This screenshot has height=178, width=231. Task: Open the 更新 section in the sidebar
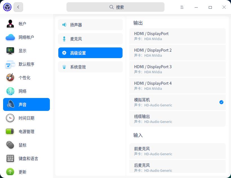point(23,172)
